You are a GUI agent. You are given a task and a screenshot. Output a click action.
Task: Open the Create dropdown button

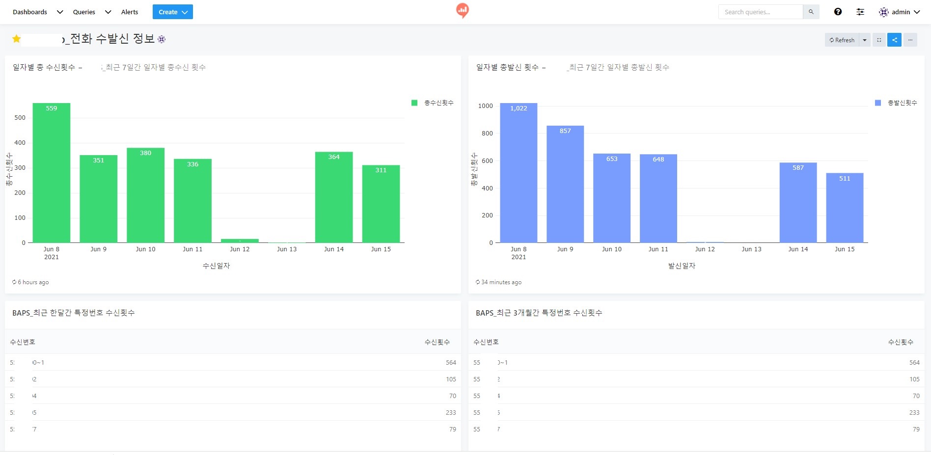coord(173,12)
